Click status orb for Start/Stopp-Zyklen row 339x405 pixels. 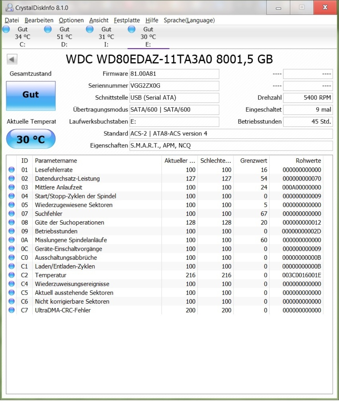click(x=12, y=196)
